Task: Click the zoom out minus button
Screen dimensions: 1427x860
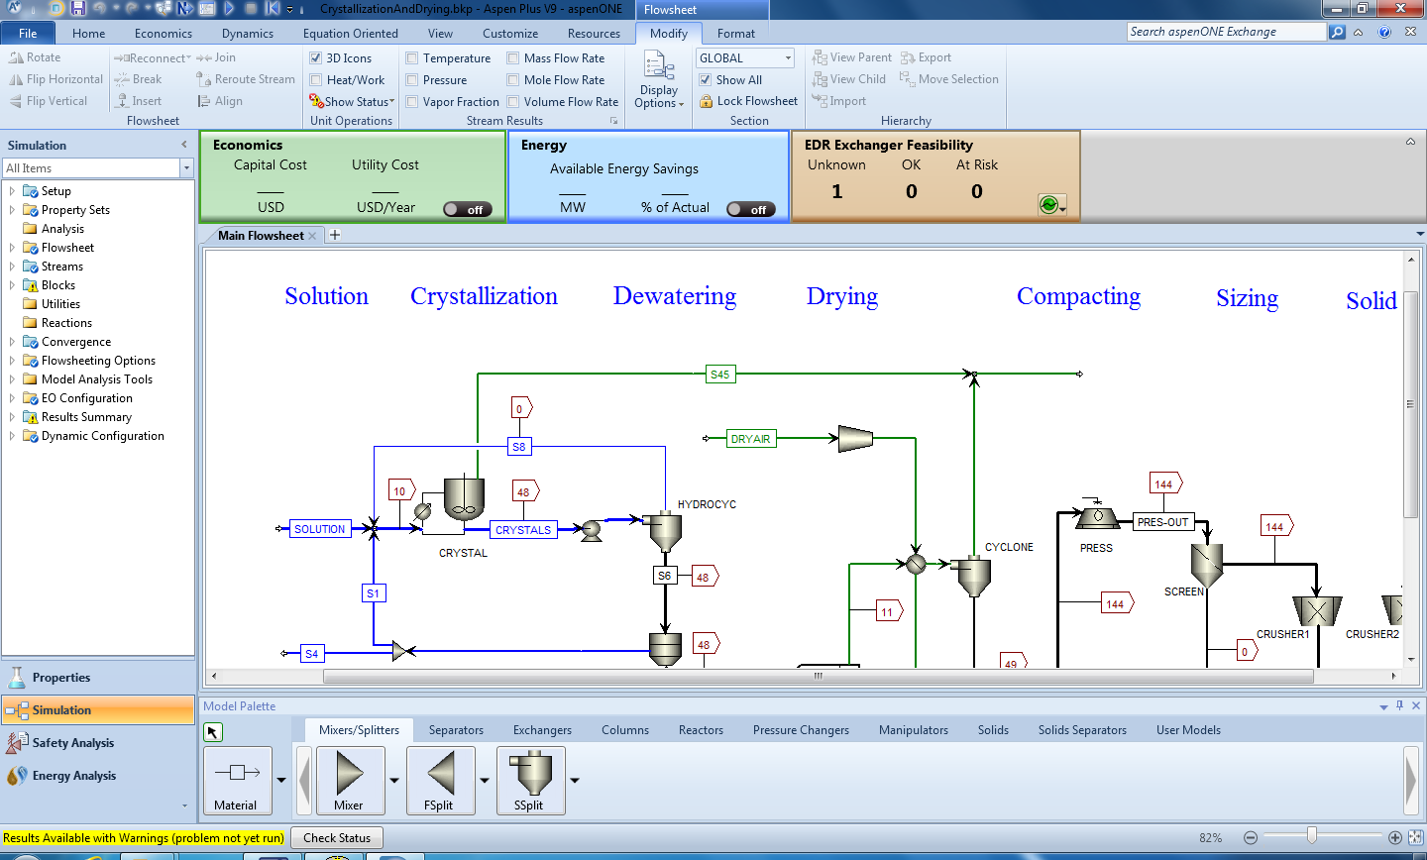Action: click(x=1251, y=837)
